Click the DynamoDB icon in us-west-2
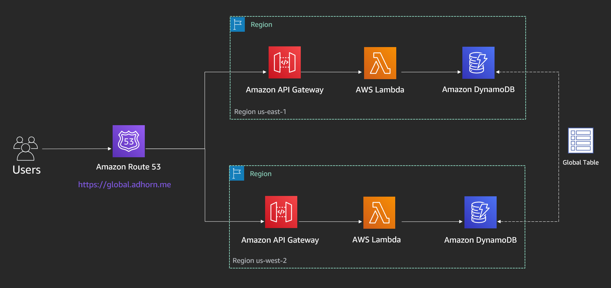Screen dimensions: 611x288 tap(481, 212)
